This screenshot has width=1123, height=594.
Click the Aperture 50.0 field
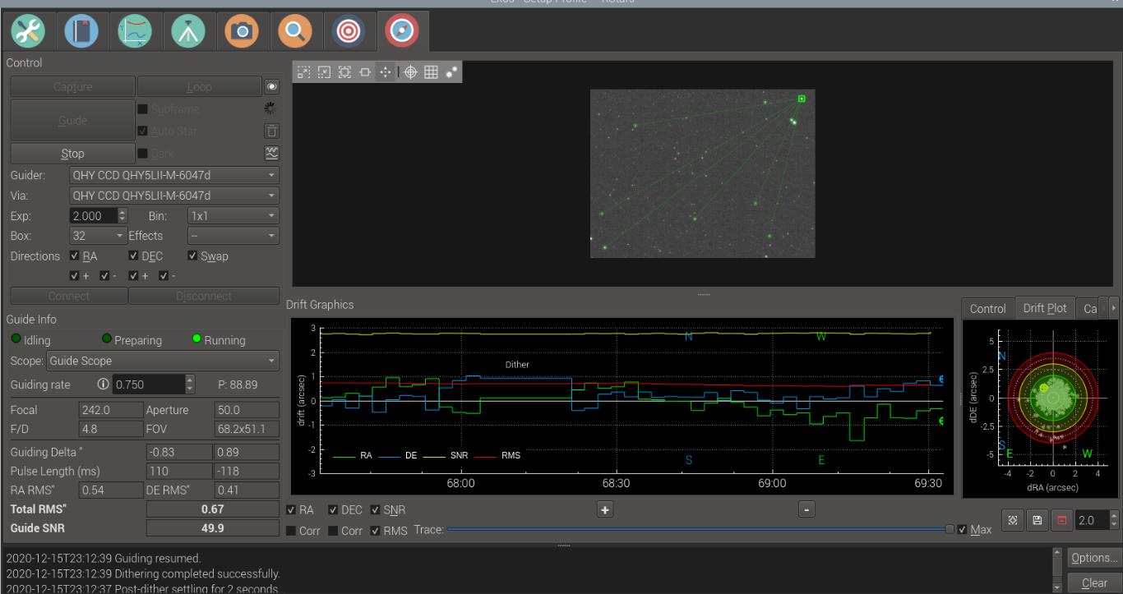click(246, 410)
